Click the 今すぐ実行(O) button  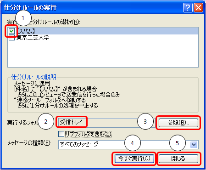(x=134, y=159)
